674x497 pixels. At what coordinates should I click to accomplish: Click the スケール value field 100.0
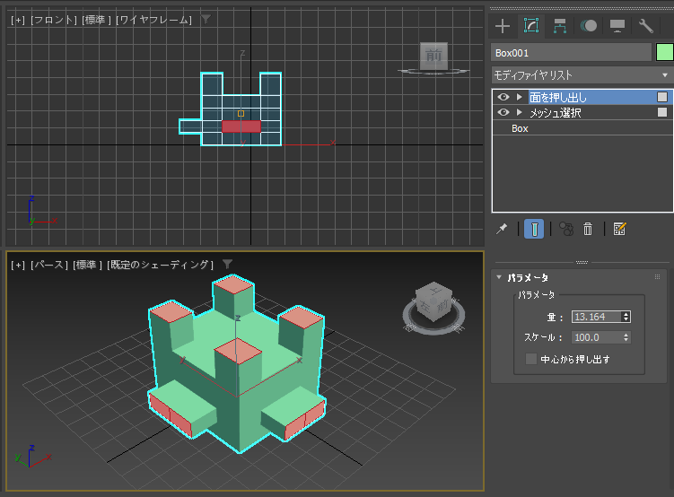(596, 337)
